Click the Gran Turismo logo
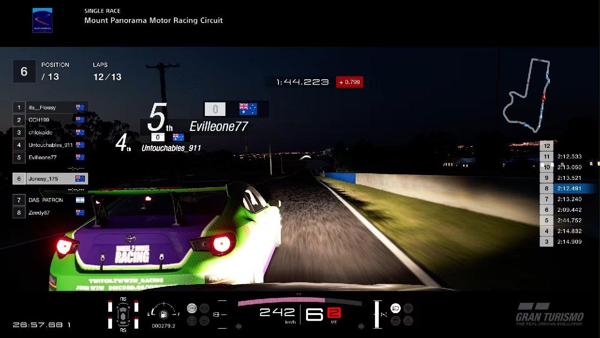Screen dimensions: 600x338 point(550,313)
